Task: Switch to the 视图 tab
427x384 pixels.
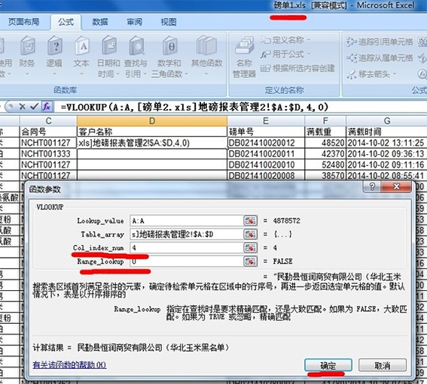Action: coord(169,22)
